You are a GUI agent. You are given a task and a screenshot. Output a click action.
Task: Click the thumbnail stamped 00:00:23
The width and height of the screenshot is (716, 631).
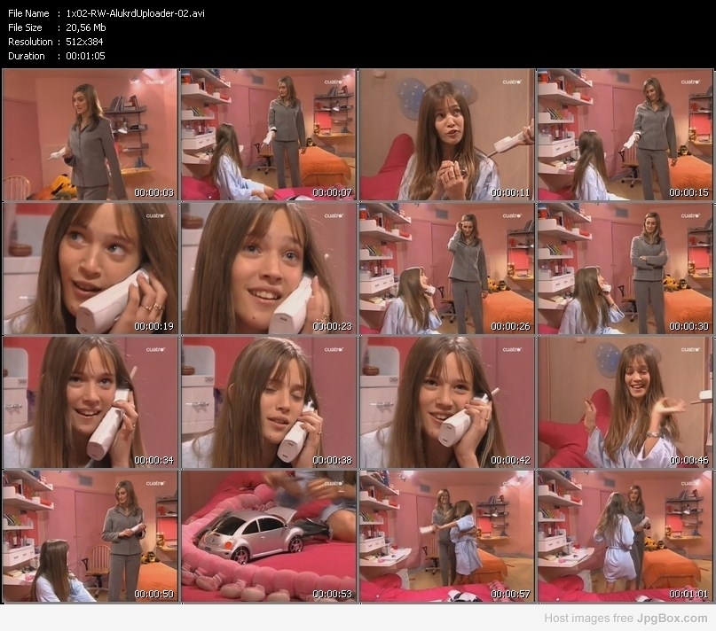click(269, 269)
